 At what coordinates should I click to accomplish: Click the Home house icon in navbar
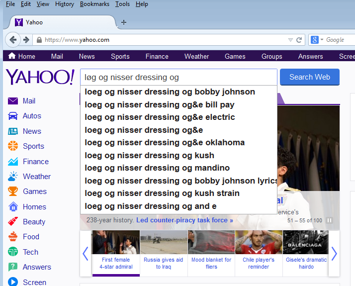tap(12, 56)
